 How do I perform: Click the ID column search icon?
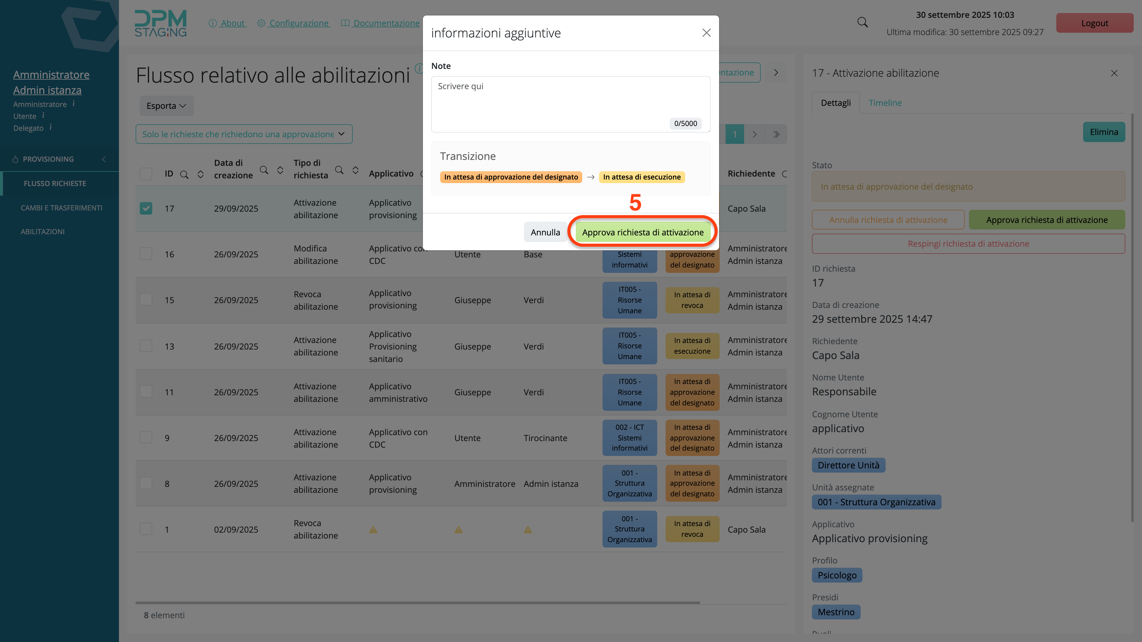point(184,174)
